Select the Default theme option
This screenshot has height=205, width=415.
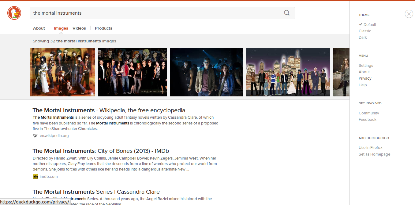[370, 24]
